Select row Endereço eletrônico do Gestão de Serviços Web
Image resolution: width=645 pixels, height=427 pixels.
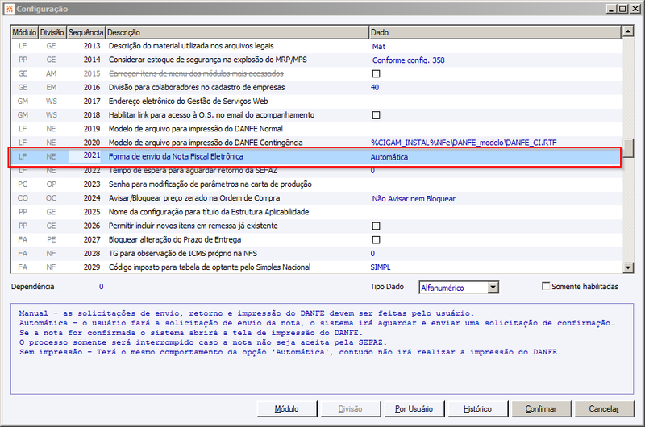click(x=316, y=102)
